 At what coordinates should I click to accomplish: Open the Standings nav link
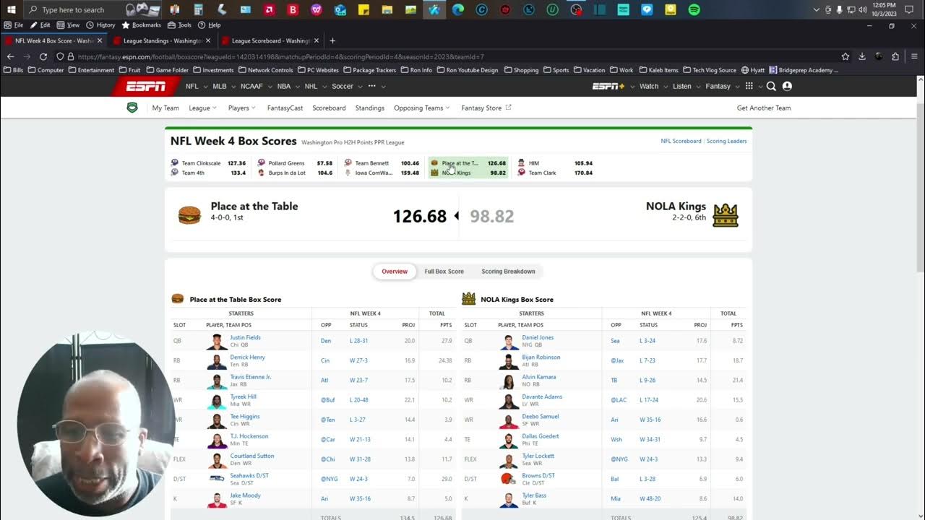[x=370, y=108]
